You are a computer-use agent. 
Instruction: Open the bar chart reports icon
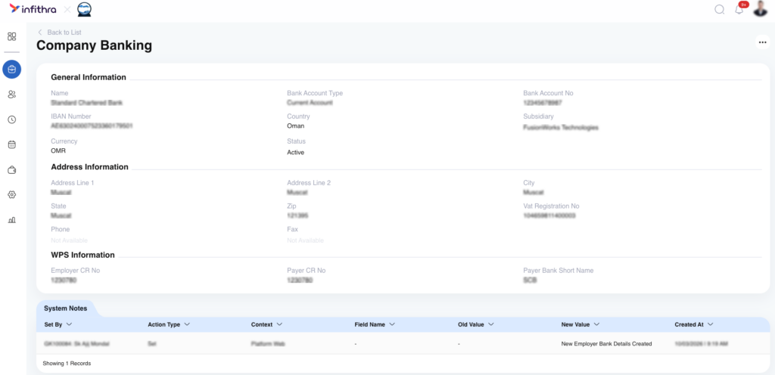click(11, 220)
